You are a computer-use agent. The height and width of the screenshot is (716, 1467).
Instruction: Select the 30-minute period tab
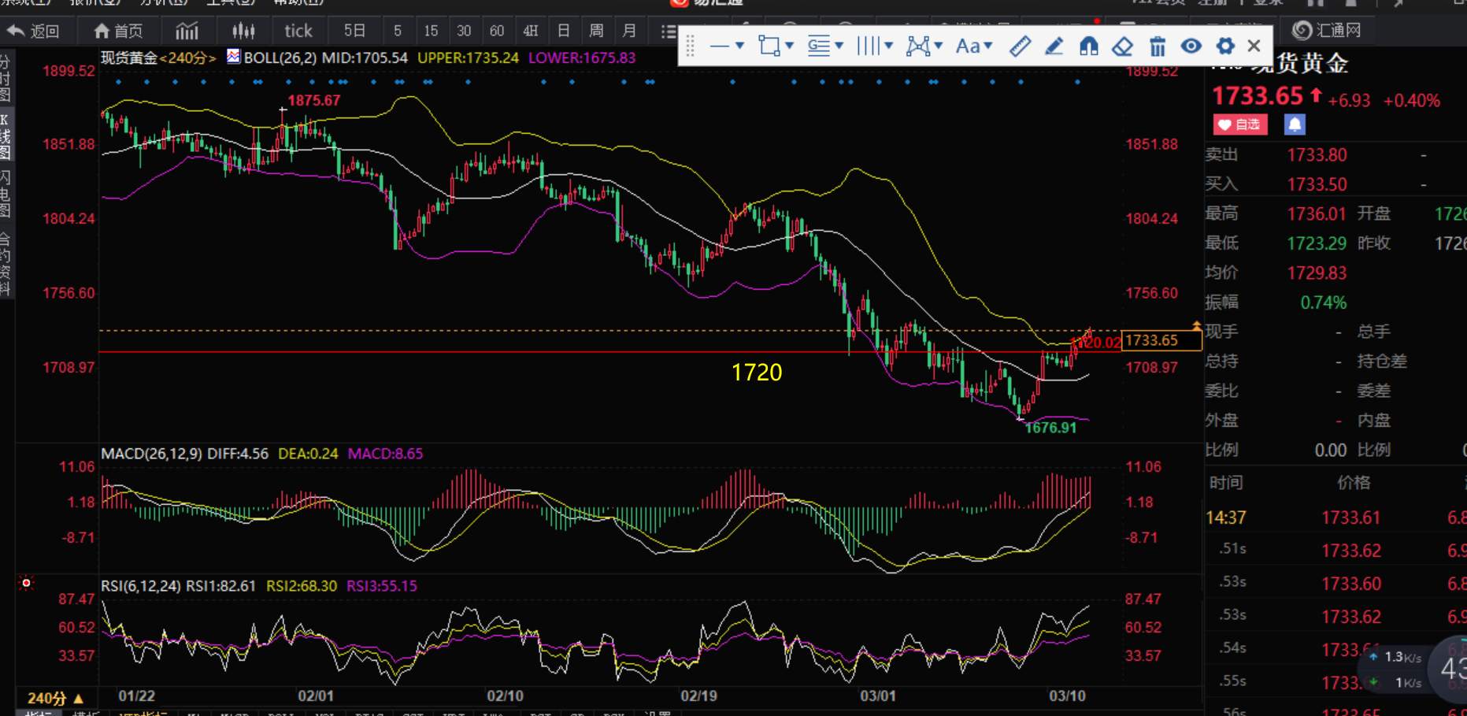pos(464,31)
